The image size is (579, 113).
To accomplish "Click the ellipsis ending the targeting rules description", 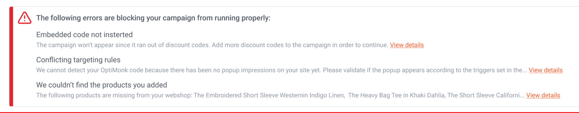I will [524, 72].
